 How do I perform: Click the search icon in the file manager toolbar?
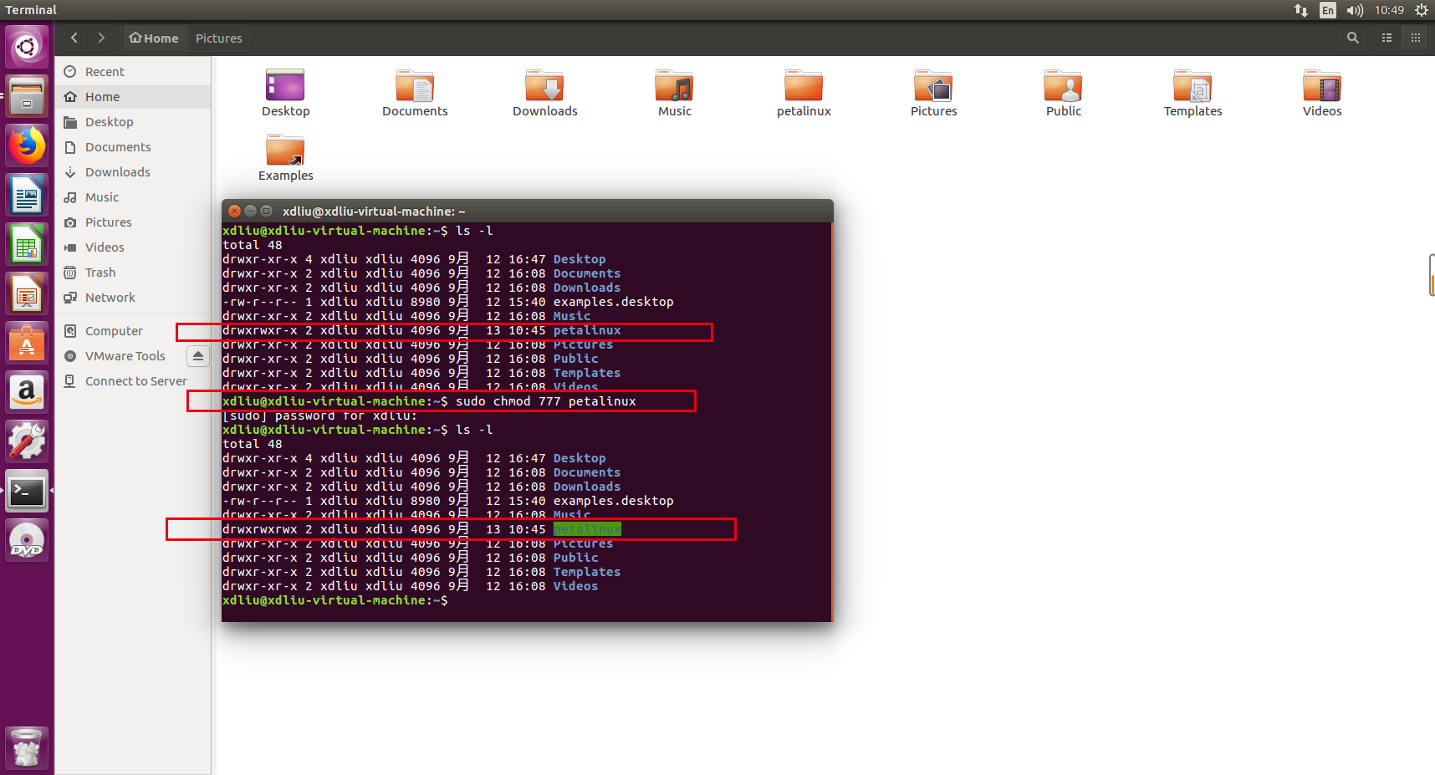point(1352,38)
